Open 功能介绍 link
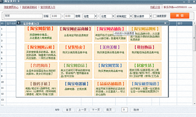The image size is (196, 117). (x=155, y=7)
